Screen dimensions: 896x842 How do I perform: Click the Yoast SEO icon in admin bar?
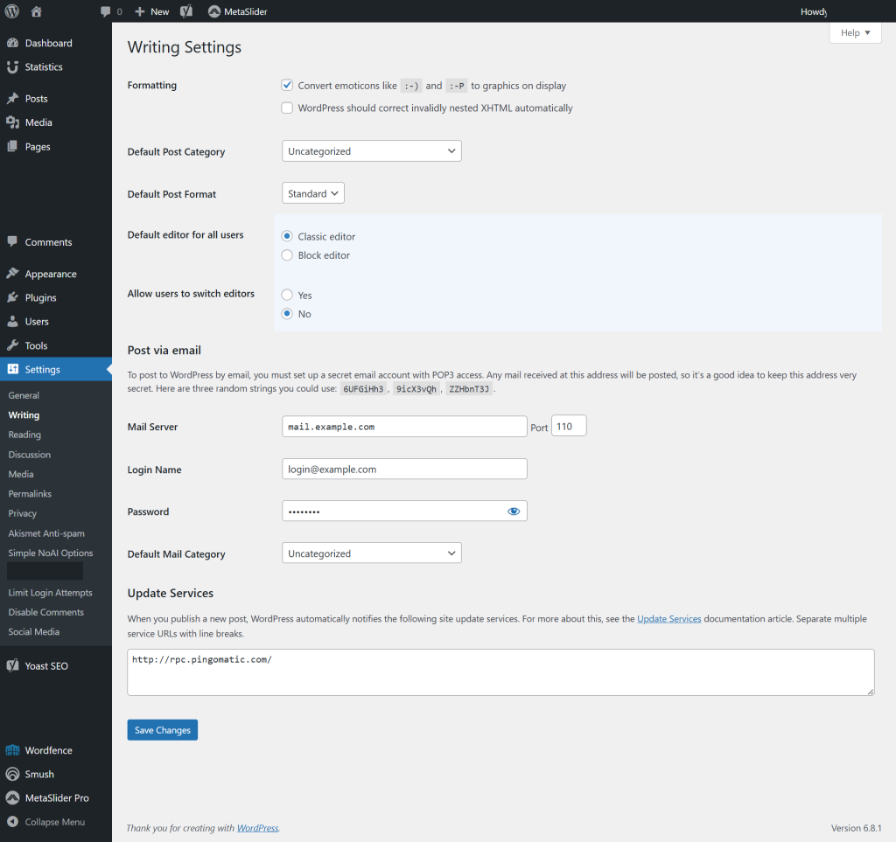point(186,11)
